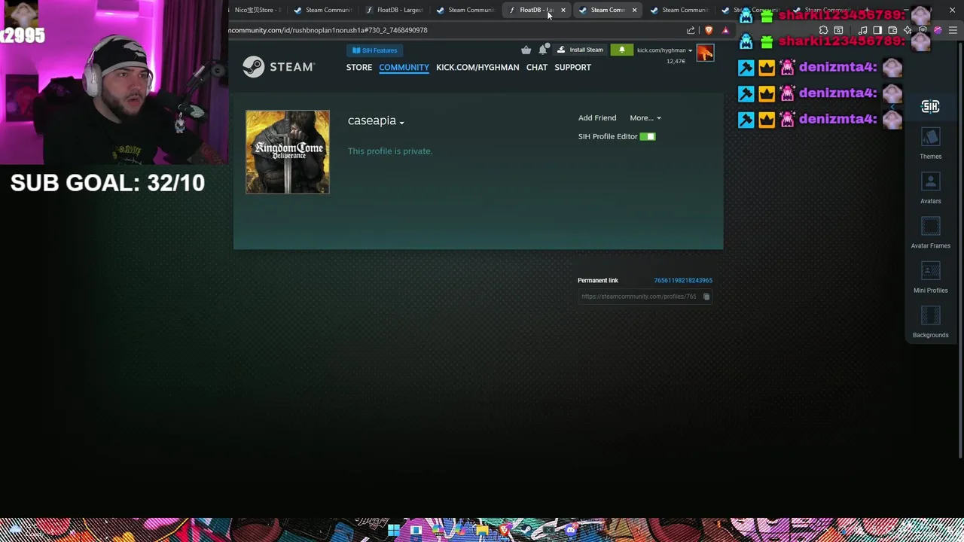The height and width of the screenshot is (542, 964).
Task: Click the Steam logo in the header
Action: pos(278,67)
